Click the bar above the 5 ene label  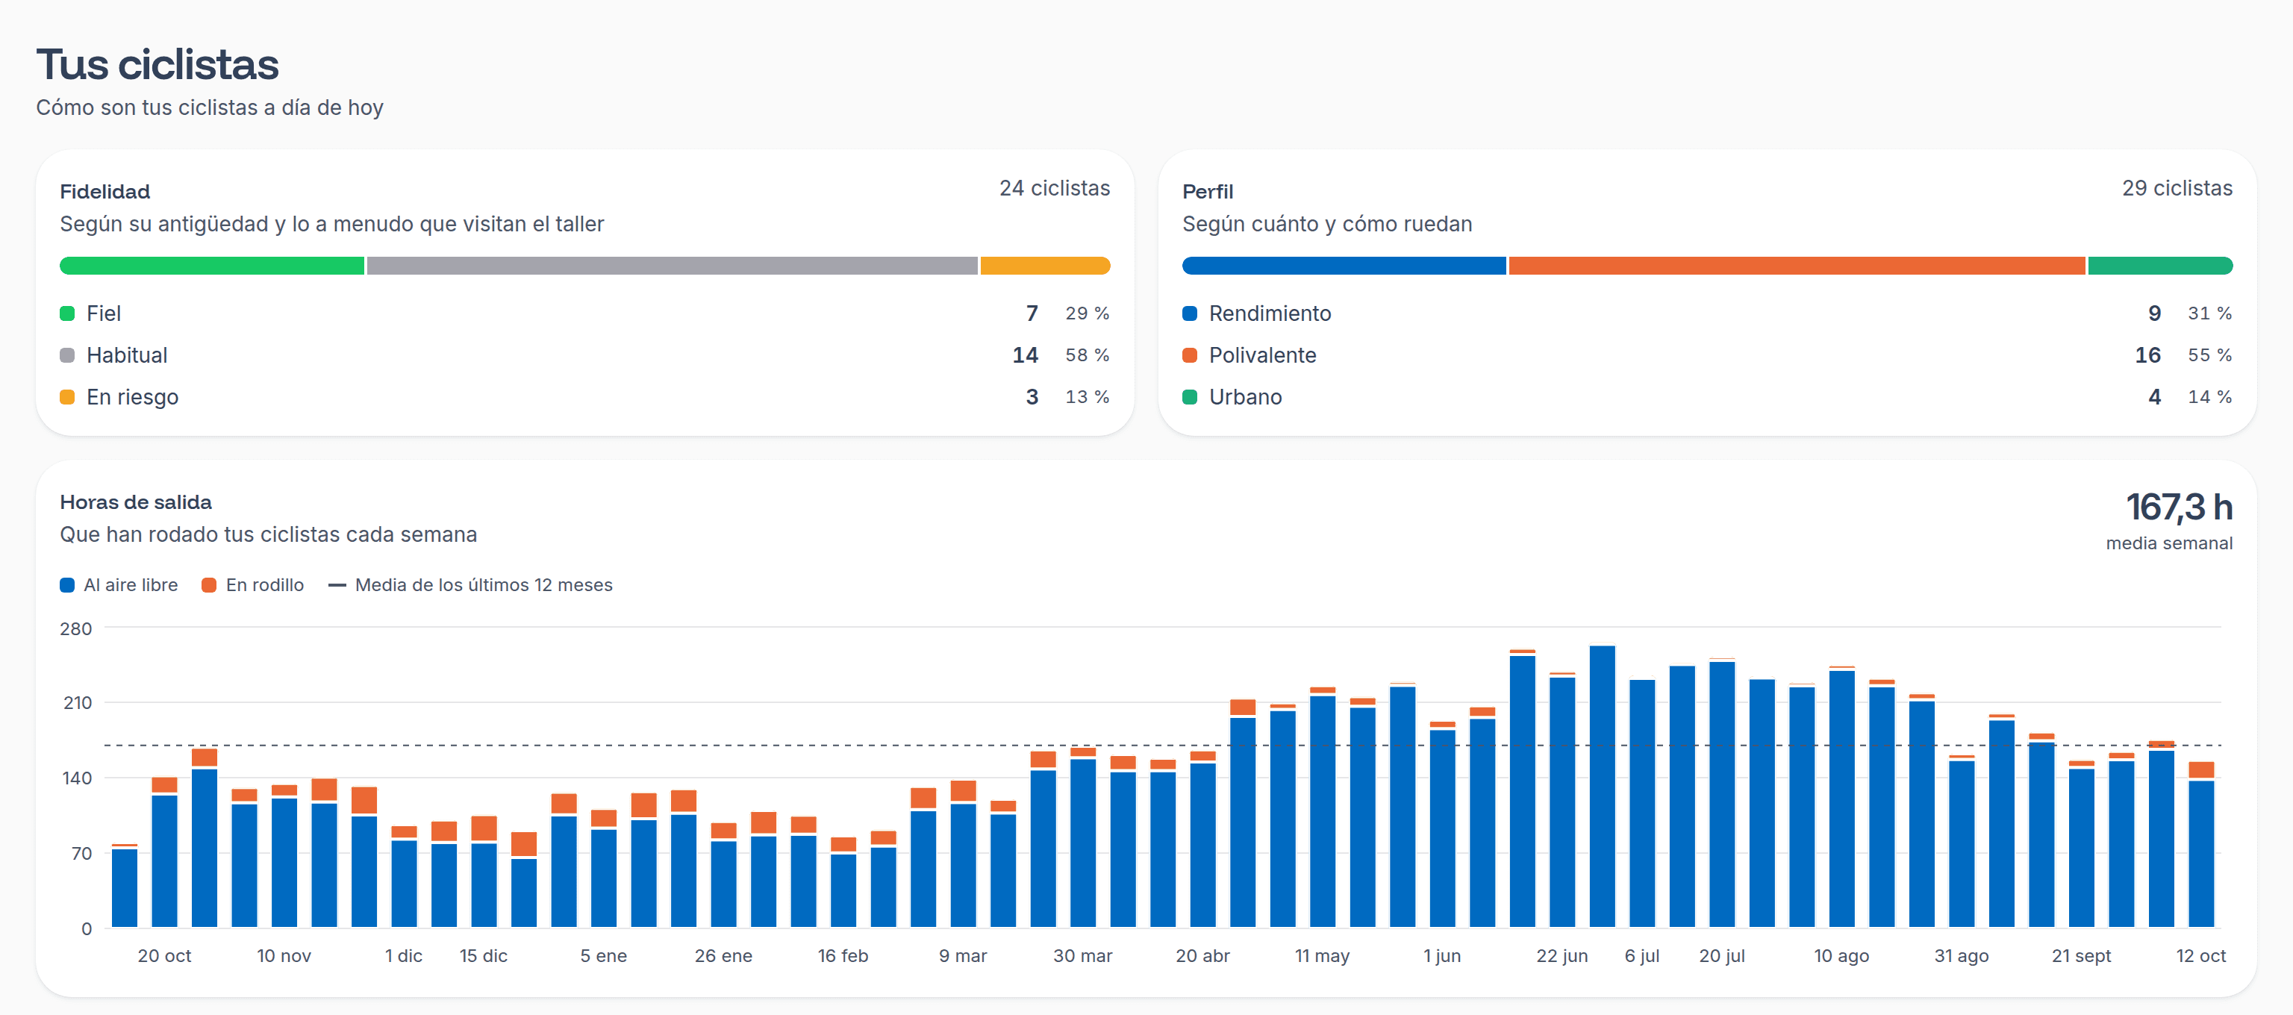[604, 868]
